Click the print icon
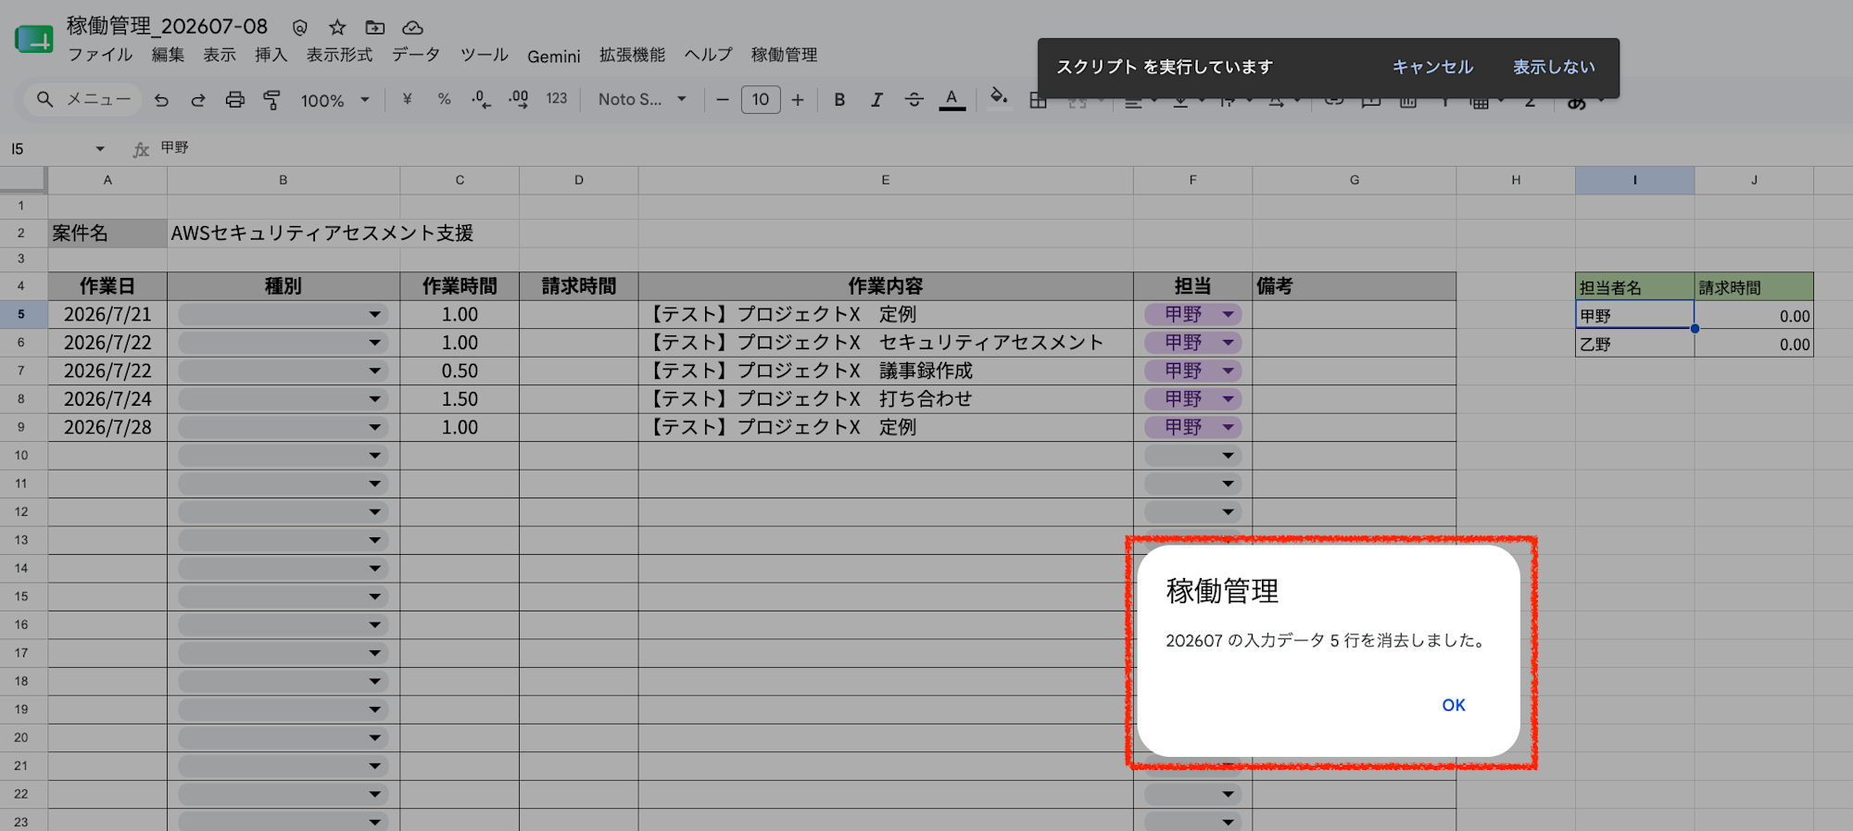Image resolution: width=1853 pixels, height=831 pixels. pyautogui.click(x=235, y=100)
